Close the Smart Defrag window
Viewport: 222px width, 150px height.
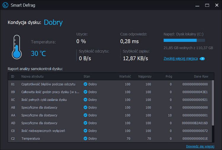(x=216, y=5)
